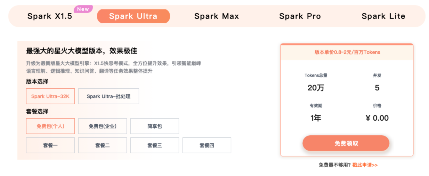Pick the 免费包(个人) package
429x176 pixels.
tap(50, 126)
